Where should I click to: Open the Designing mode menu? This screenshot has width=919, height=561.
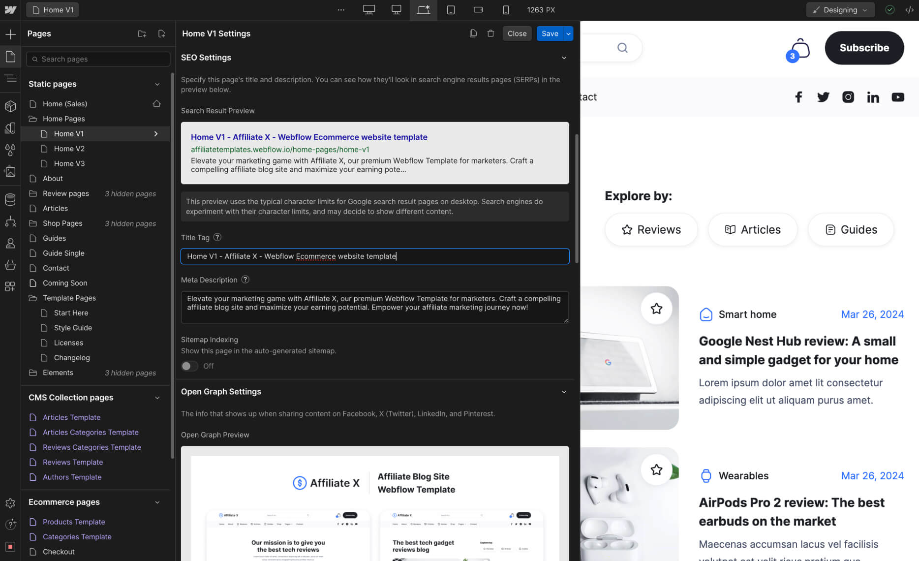840,9
